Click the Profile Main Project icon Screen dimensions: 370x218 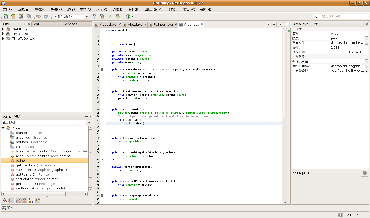point(128,16)
